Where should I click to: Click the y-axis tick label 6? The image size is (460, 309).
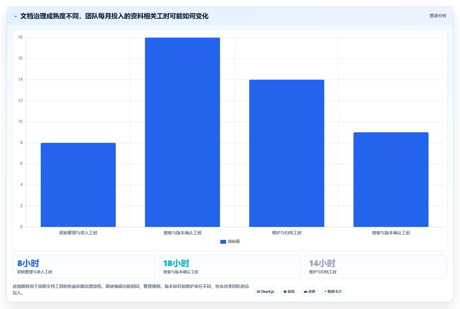tap(21, 164)
